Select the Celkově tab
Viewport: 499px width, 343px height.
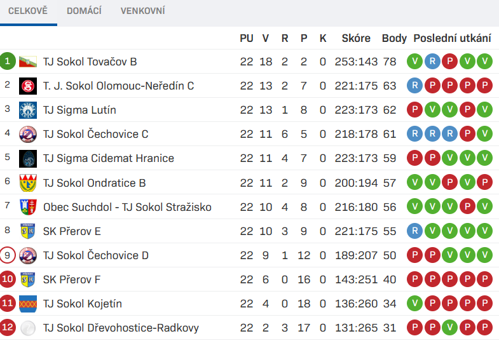pyautogui.click(x=28, y=11)
